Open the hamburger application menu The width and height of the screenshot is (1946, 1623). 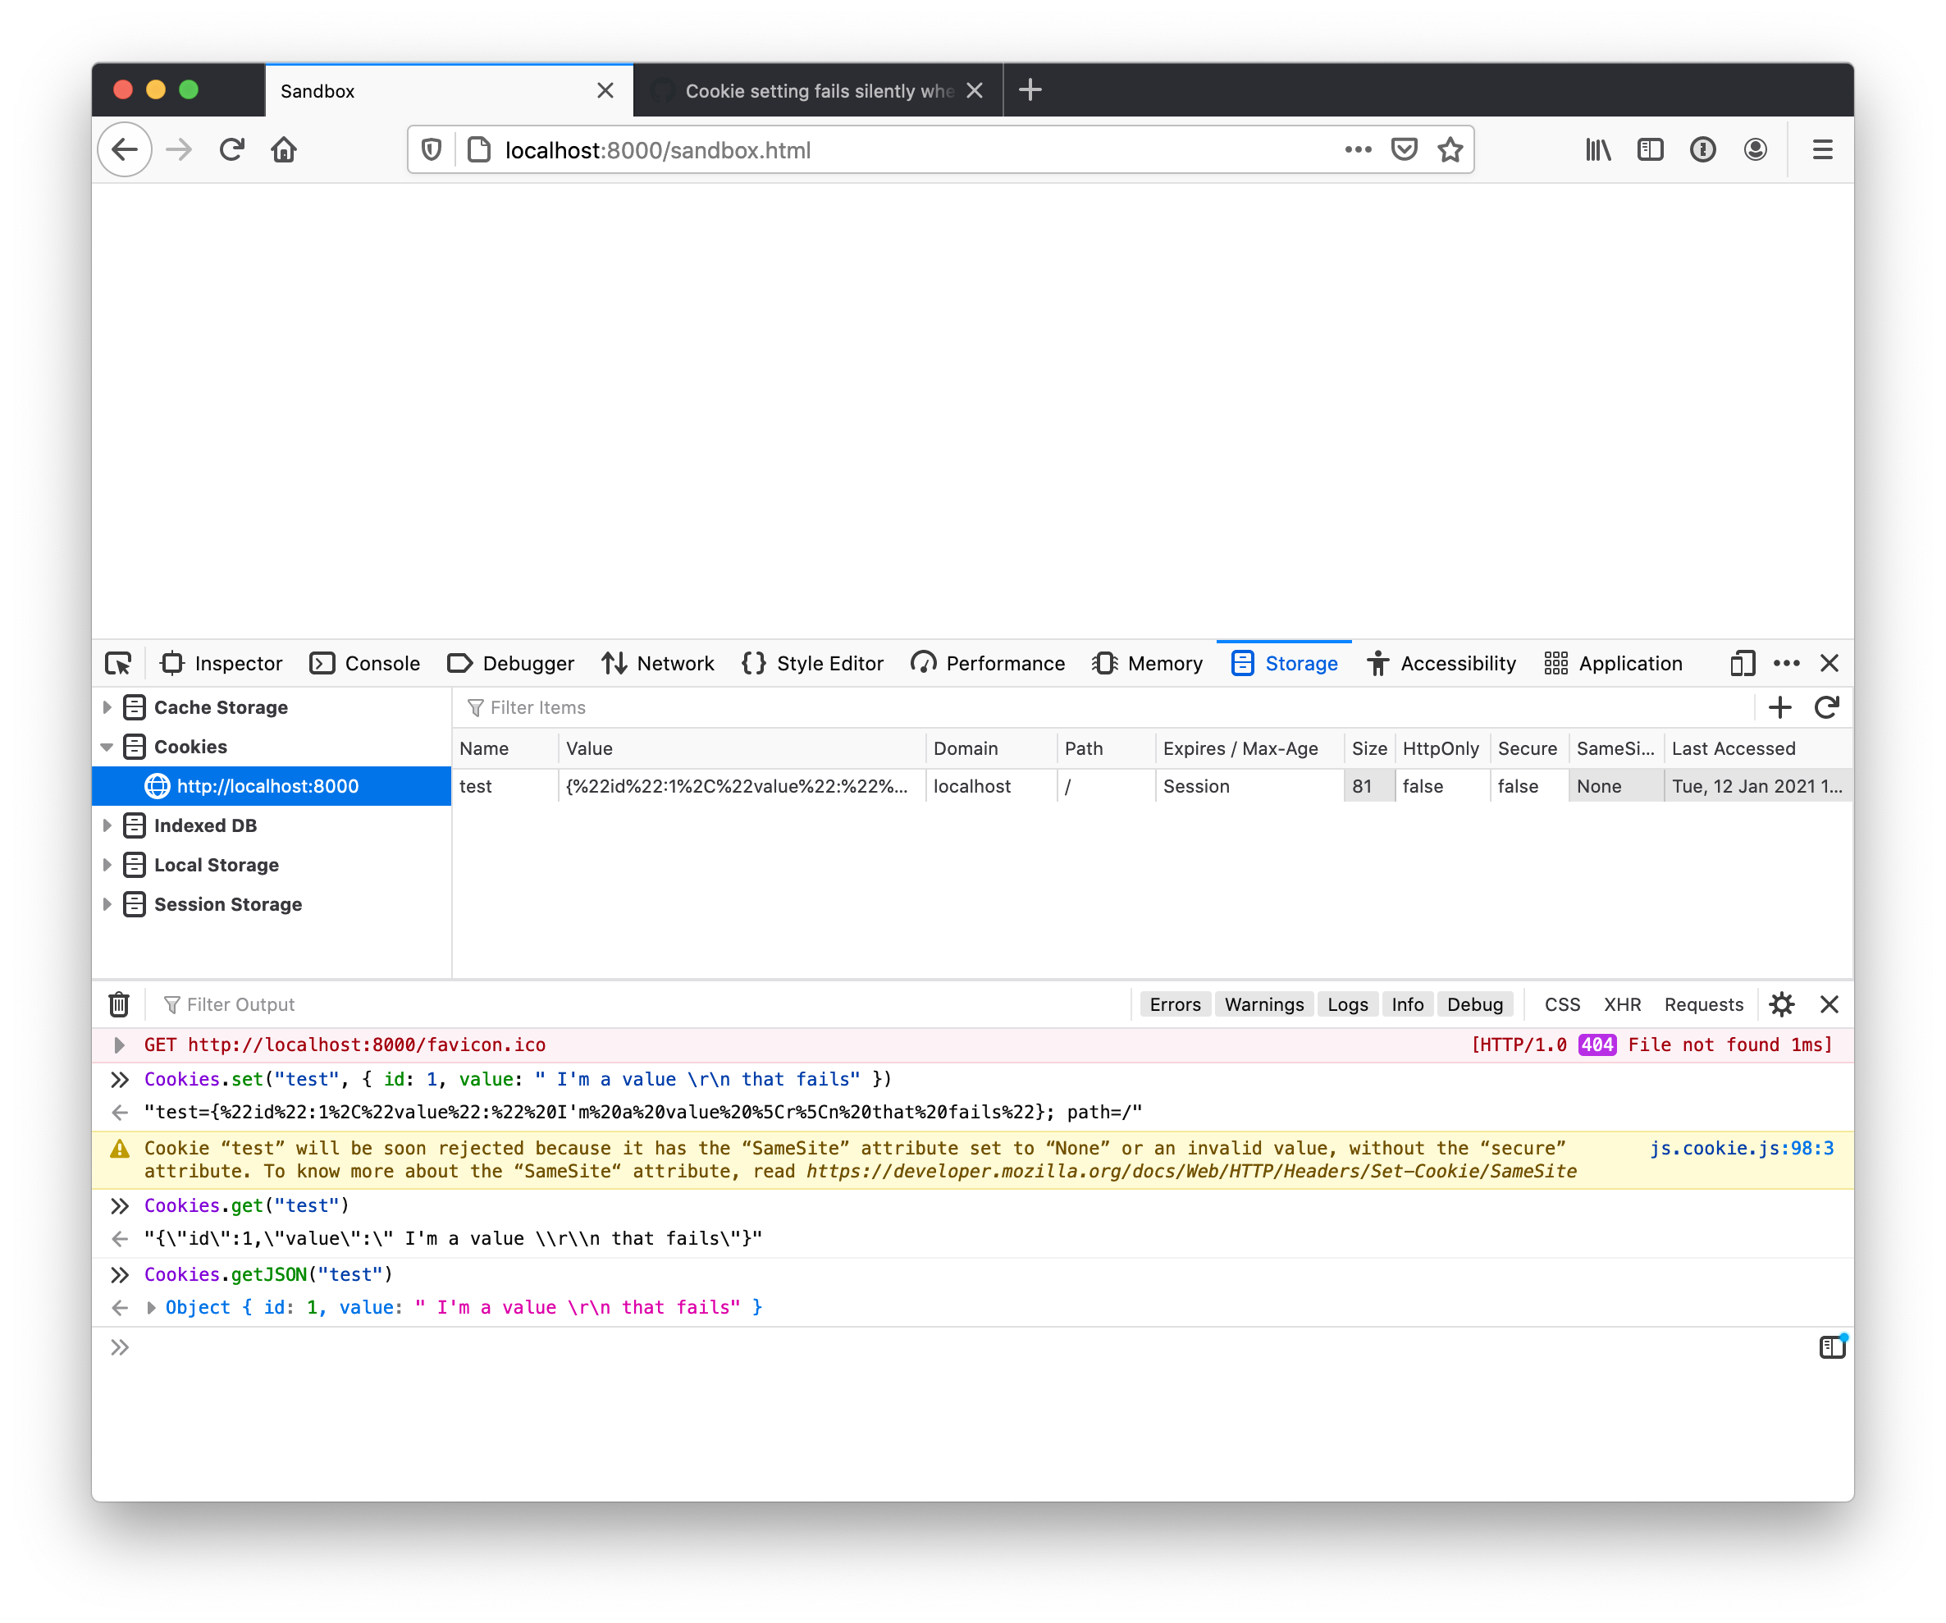tap(1823, 149)
